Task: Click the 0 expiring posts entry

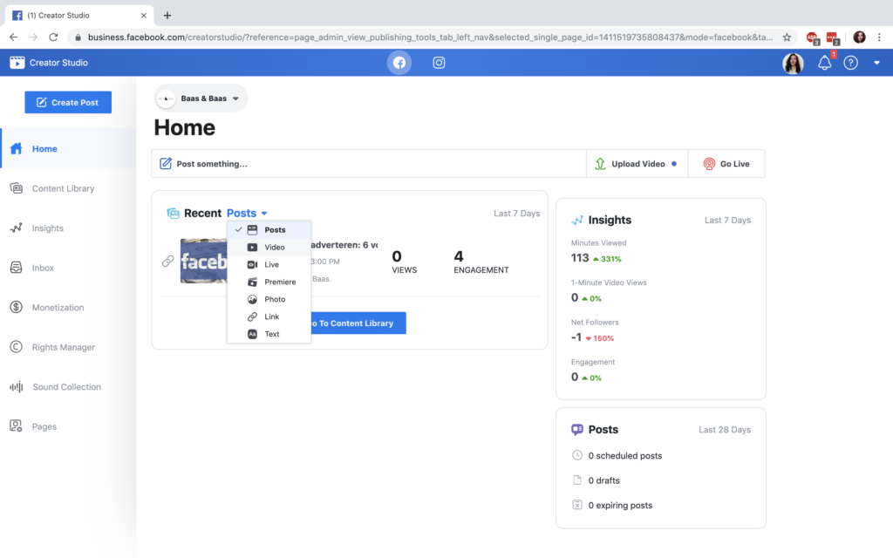Action: point(620,505)
